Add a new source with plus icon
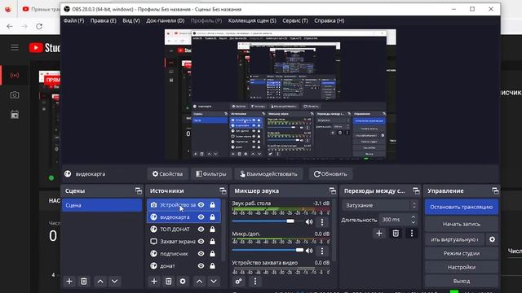This screenshot has height=293, width=522. tap(154, 282)
